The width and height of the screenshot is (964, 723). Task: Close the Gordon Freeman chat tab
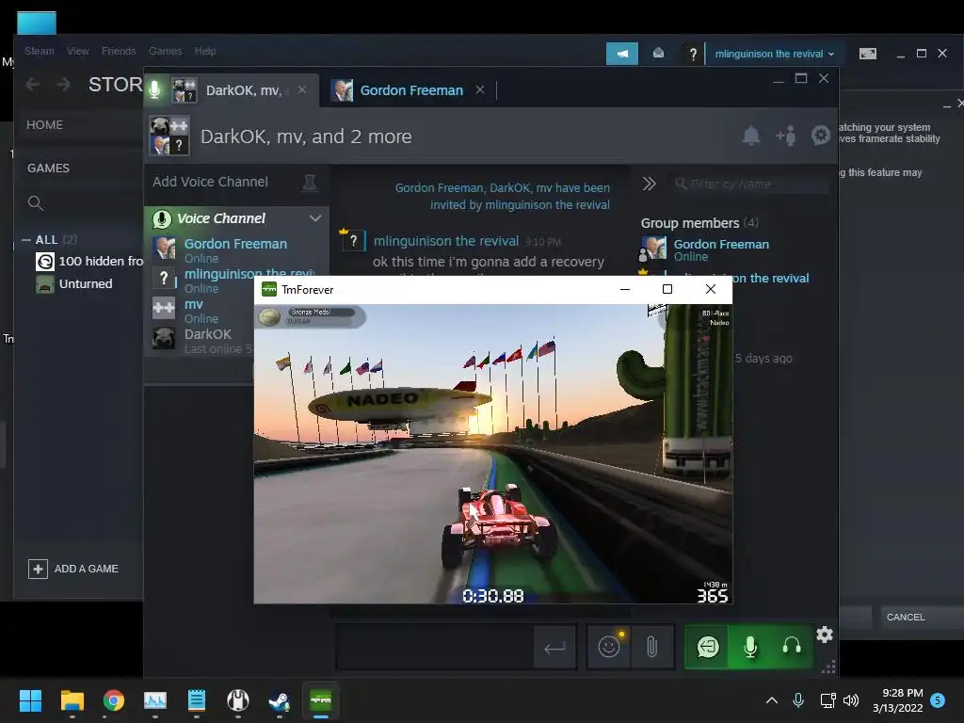(480, 89)
